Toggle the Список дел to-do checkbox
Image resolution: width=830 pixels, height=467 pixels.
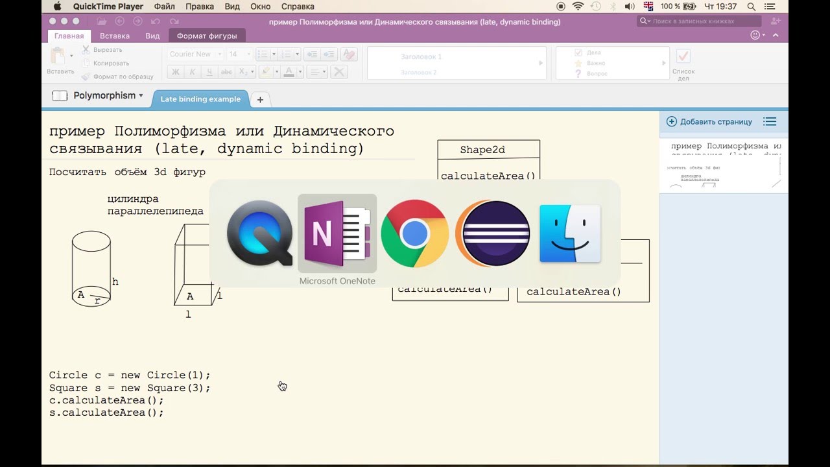[x=683, y=56]
